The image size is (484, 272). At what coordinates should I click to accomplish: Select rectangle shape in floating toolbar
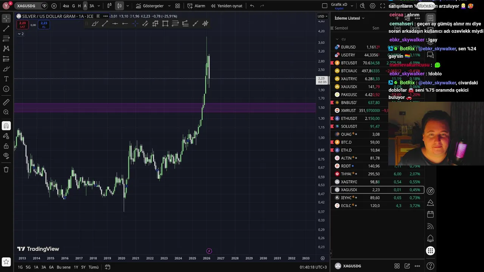click(165, 23)
